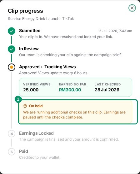Click the step 4 Earnings Locked circle
Screen dimensions: 140x174
12,134
